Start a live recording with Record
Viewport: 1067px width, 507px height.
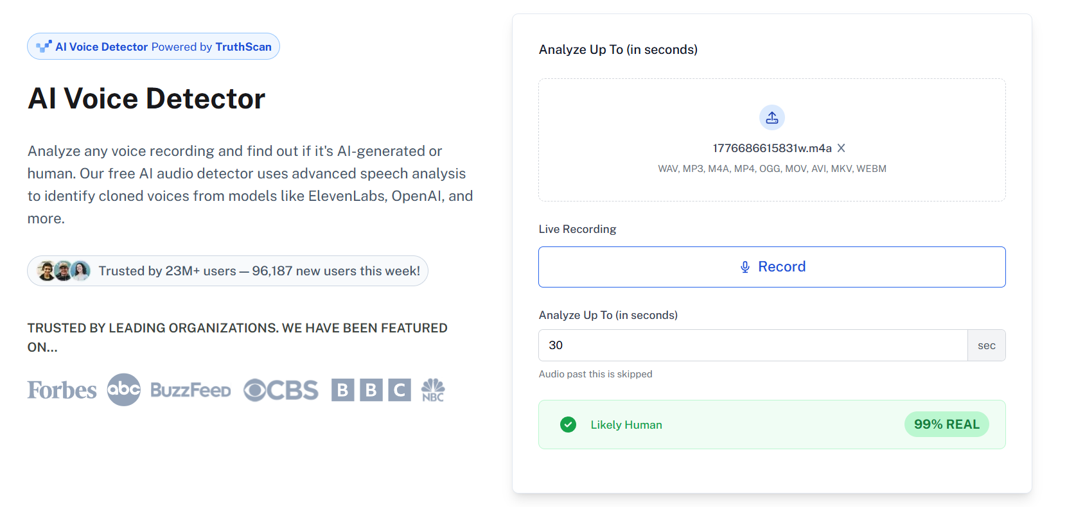(772, 267)
